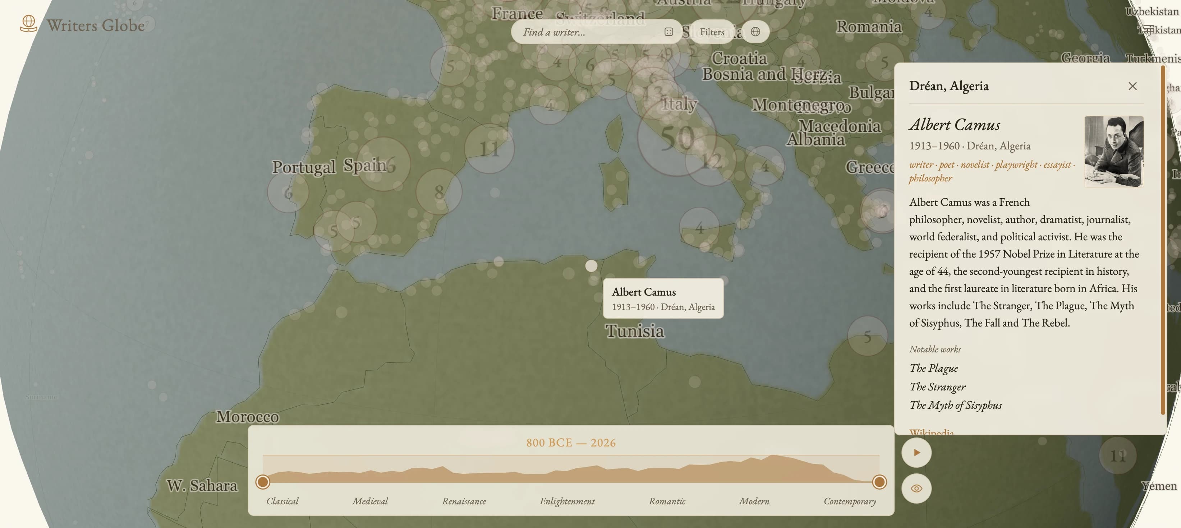Click the Albert Camus map tooltip

coord(663,298)
